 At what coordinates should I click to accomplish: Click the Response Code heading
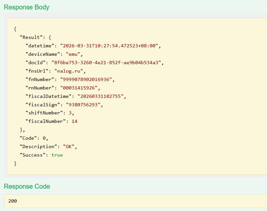pos(27,186)
